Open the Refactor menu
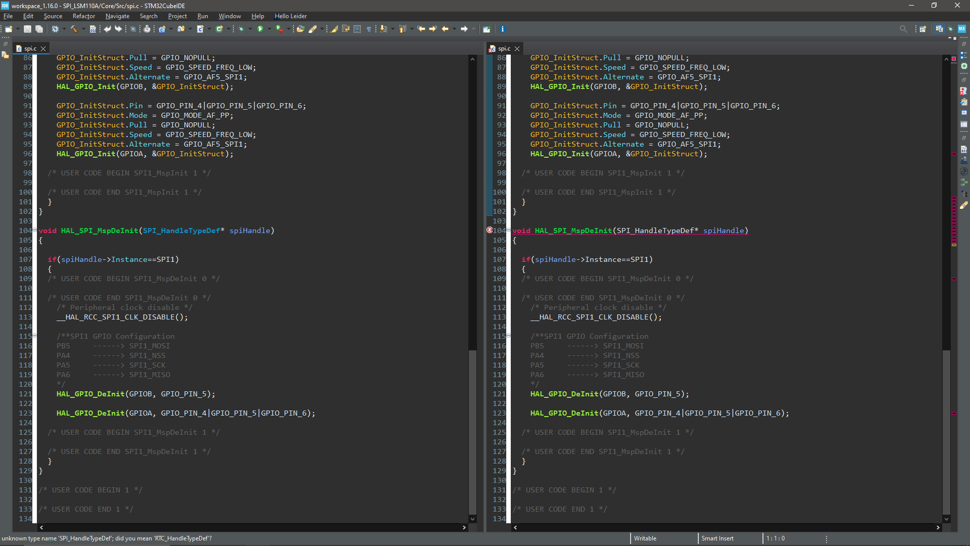This screenshot has height=546, width=970. click(83, 16)
